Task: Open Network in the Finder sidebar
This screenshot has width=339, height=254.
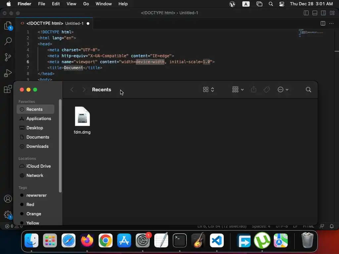Action: pyautogui.click(x=35, y=175)
